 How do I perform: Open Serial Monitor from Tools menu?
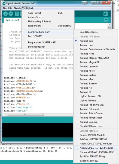click(x=48, y=26)
